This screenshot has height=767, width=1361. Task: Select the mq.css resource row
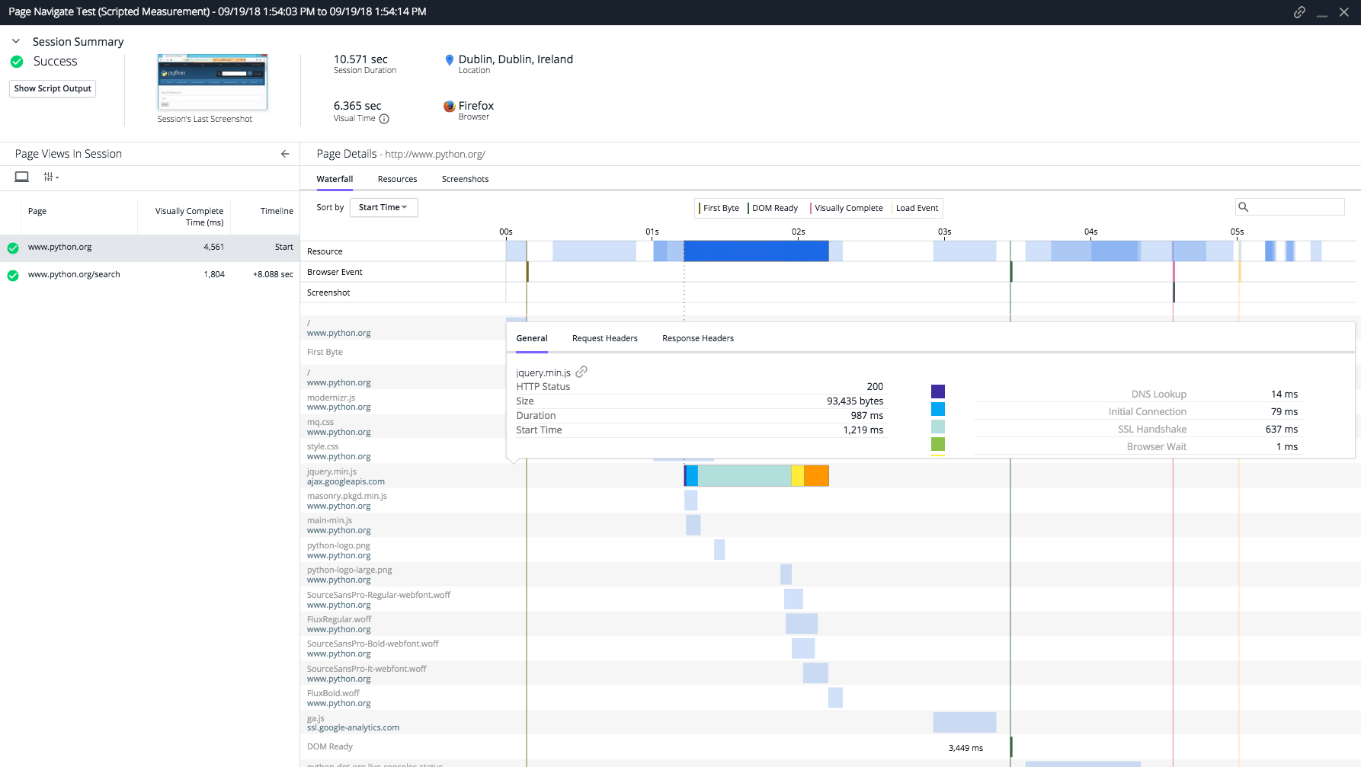402,427
